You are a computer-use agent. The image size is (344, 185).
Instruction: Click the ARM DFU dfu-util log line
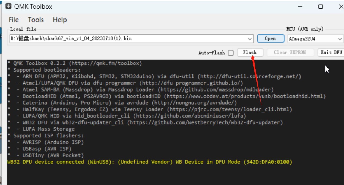(154, 77)
